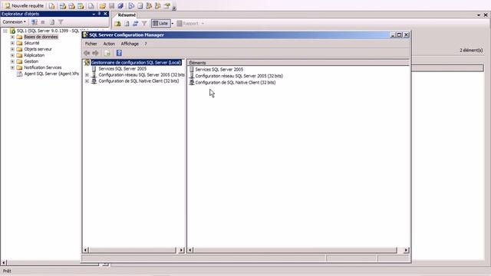The height and width of the screenshot is (276, 491).
Task: Click the document icon in Résumé toolbar
Action: [x=127, y=24]
